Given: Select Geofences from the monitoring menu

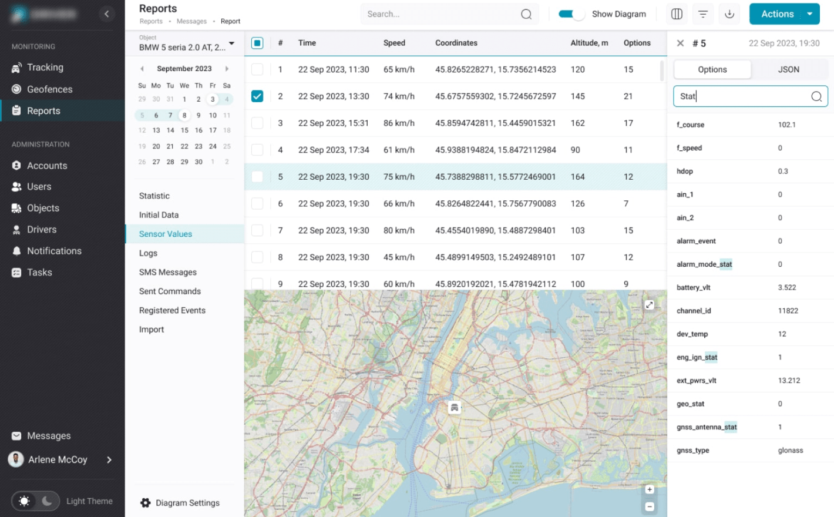Looking at the screenshot, I should (x=51, y=89).
